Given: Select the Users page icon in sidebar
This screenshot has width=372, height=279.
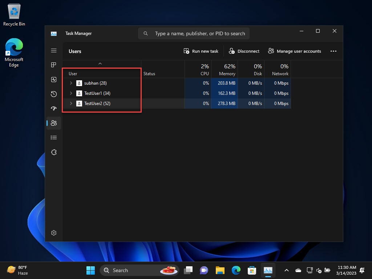Looking at the screenshot, I should click(54, 123).
